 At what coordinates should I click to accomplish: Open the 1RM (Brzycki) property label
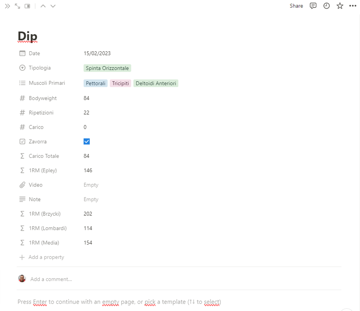45,214
